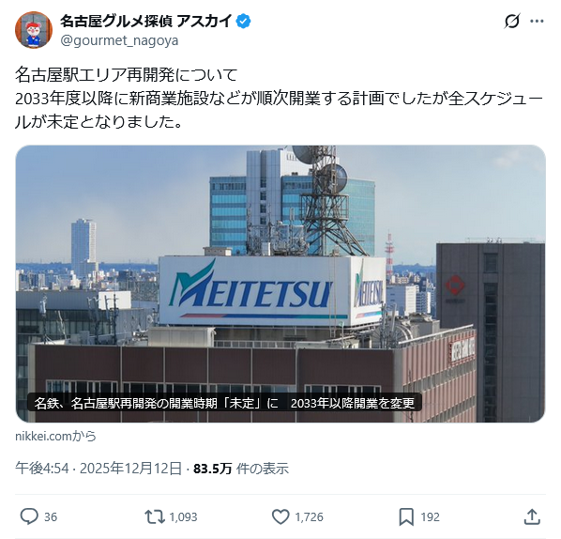
Task: Bookmark the post using the bookmark icon
Action: pos(406,516)
